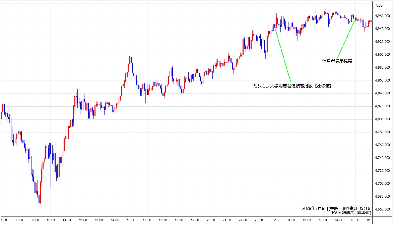393x225 pixels.
Task: Select the 18:00 time axis marker
Action: (179, 220)
